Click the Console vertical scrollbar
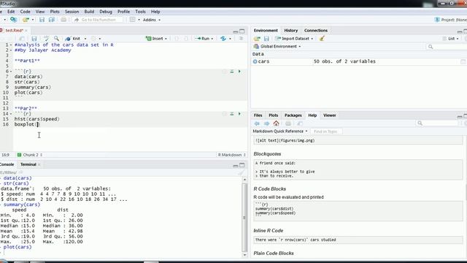Image resolution: width=467 pixels, height=263 pixels. point(245,217)
